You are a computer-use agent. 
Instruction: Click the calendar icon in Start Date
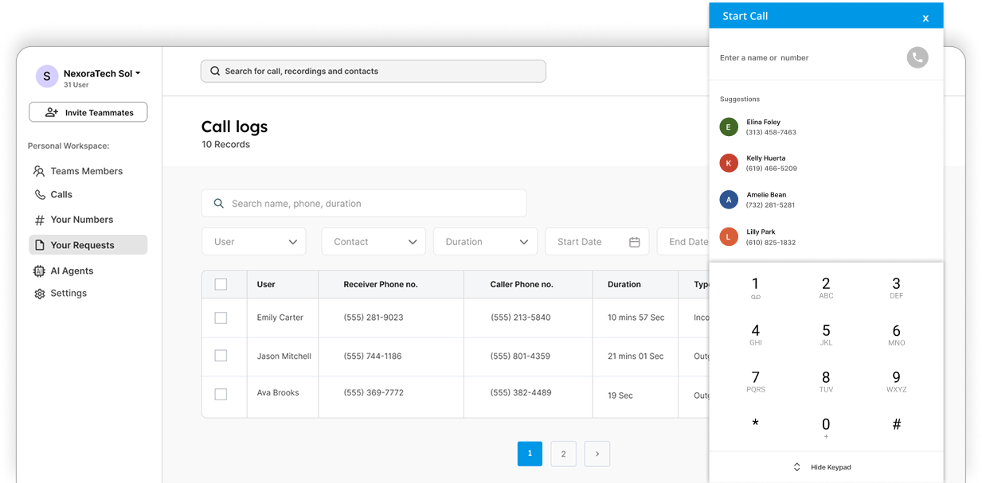click(x=634, y=242)
